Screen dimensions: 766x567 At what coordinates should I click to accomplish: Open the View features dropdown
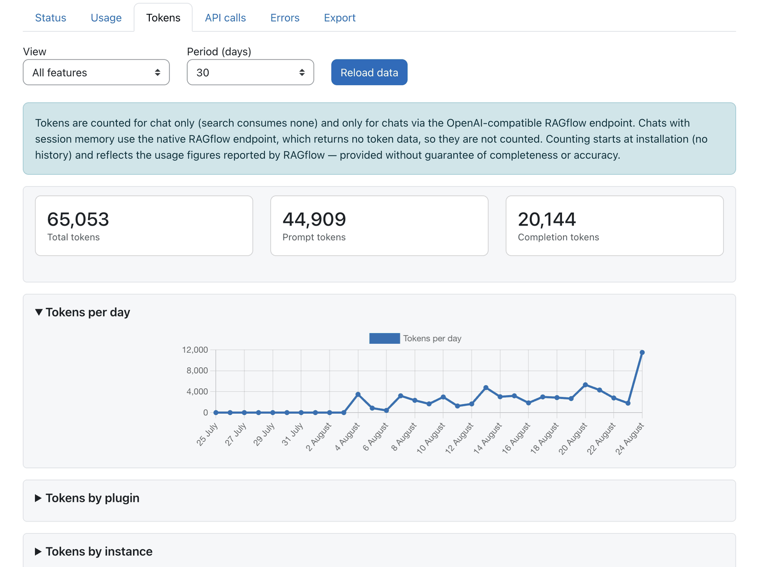tap(96, 72)
